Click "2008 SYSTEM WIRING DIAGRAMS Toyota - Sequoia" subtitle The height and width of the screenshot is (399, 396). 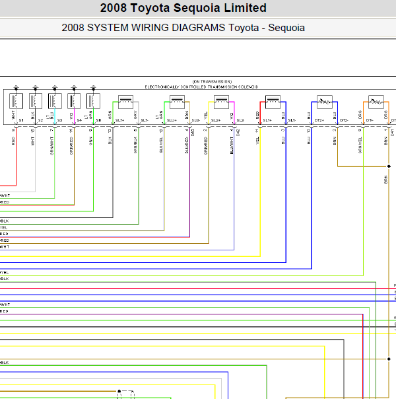183,28
